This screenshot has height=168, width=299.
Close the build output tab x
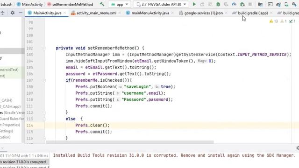[x=2, y=148]
